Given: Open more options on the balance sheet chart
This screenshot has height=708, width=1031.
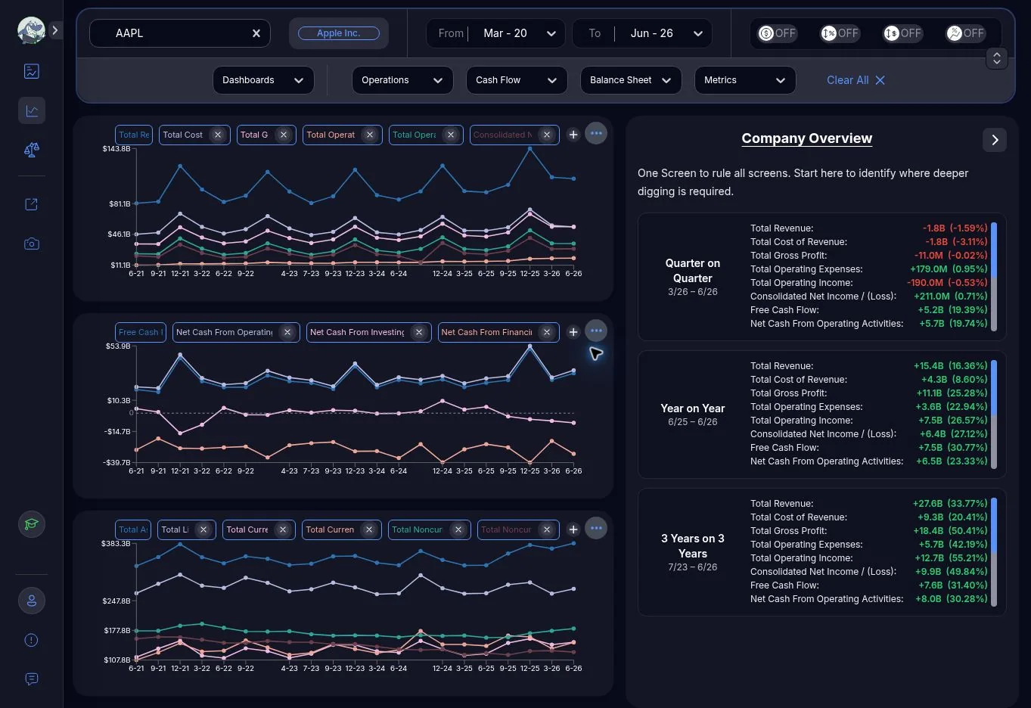Looking at the screenshot, I should tap(596, 529).
